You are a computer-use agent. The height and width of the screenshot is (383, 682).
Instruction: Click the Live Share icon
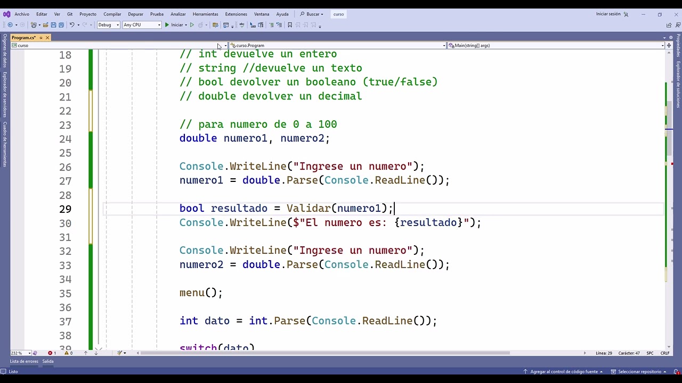(x=669, y=25)
